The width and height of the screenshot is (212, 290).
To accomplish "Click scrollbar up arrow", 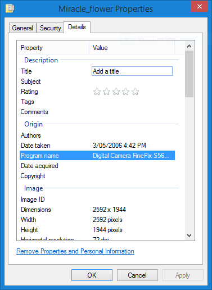I will click(189, 46).
